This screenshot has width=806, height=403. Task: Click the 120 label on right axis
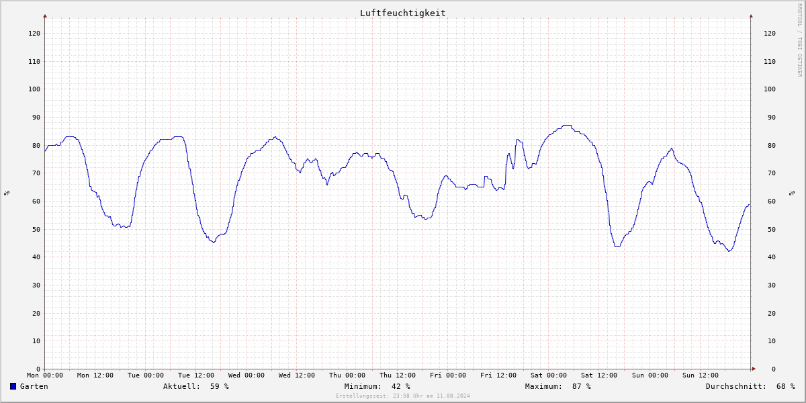[x=770, y=33]
